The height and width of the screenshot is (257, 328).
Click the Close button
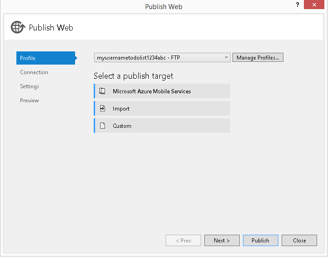pyautogui.click(x=299, y=241)
